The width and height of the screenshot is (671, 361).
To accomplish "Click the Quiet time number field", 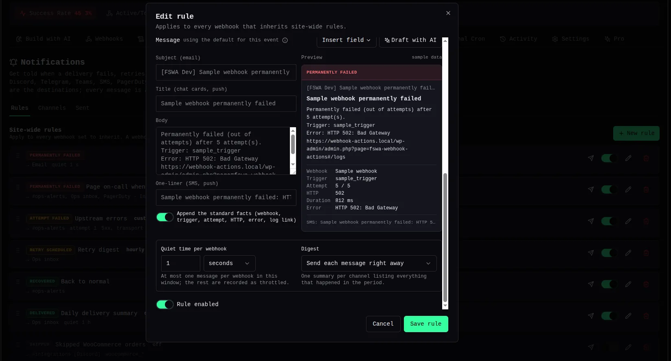I will pos(181,263).
